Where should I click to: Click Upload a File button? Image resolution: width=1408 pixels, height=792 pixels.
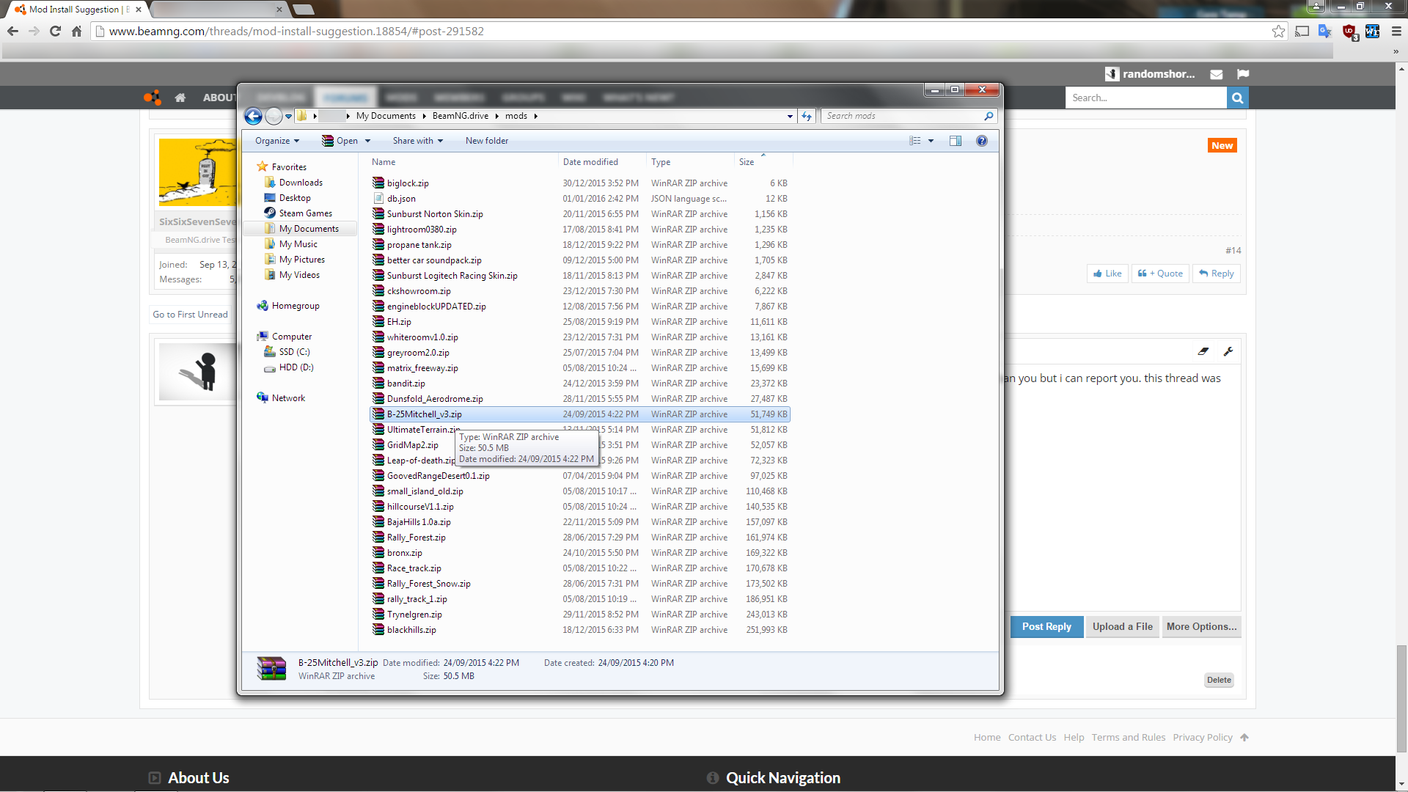[1122, 627]
